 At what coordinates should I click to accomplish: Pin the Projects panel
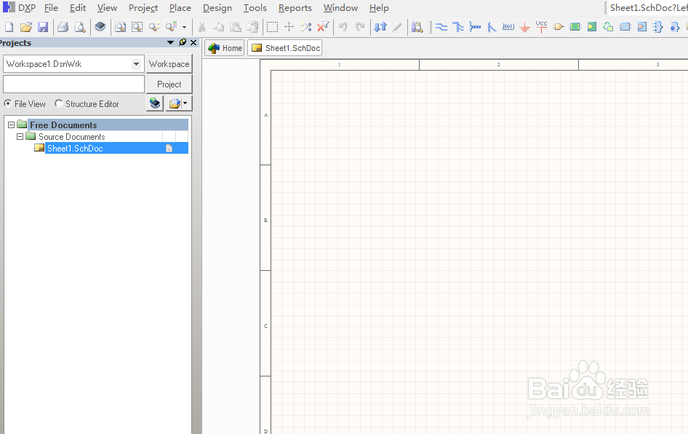[x=183, y=43]
